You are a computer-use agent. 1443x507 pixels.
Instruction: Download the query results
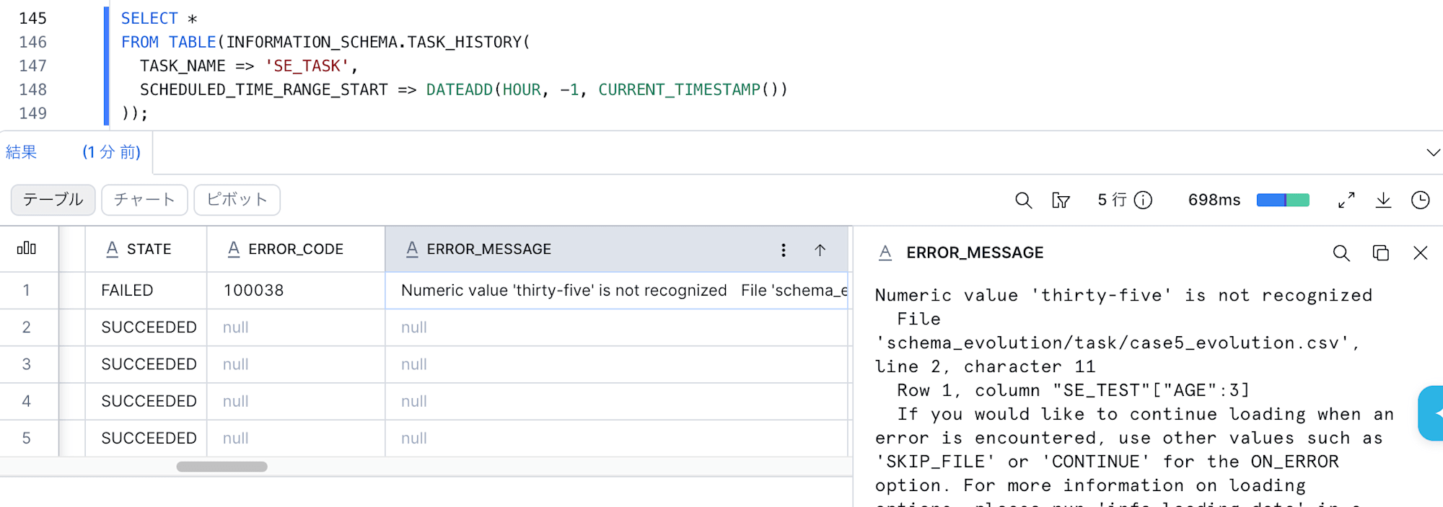(x=1383, y=200)
